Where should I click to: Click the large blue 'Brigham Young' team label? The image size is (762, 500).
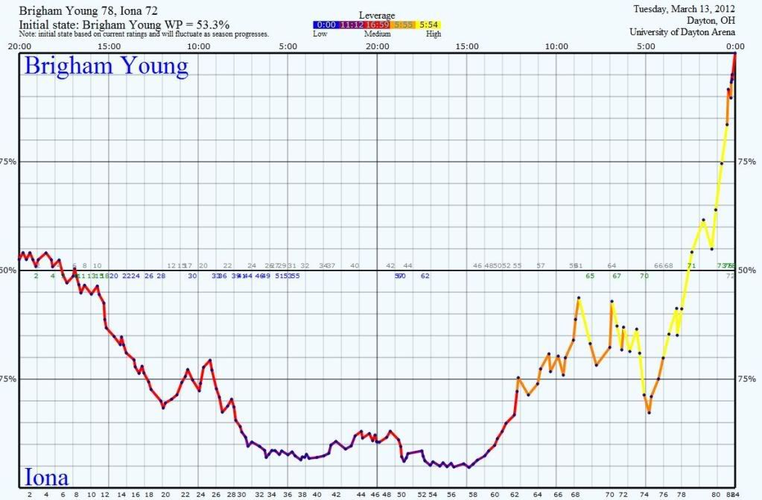coord(107,66)
